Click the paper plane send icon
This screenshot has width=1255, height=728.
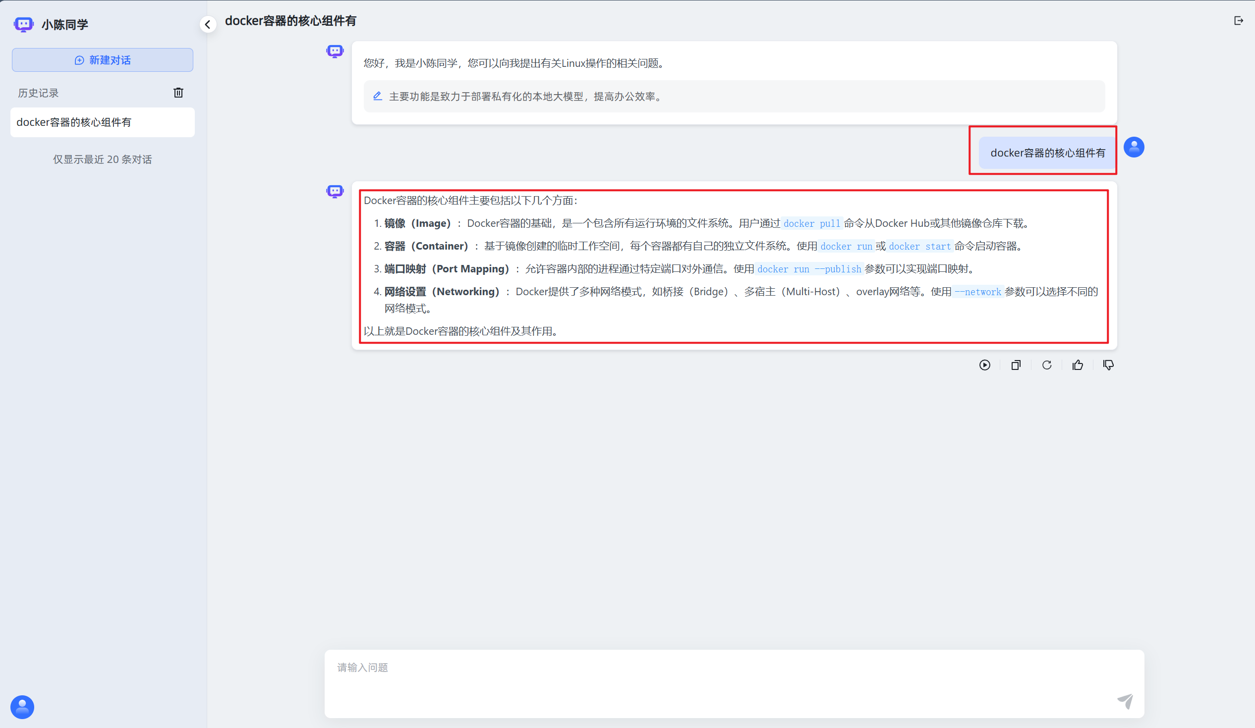[1125, 701]
